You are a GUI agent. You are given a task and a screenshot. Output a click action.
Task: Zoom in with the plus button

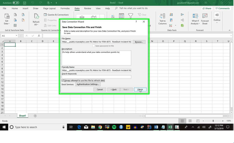tap(223, 121)
